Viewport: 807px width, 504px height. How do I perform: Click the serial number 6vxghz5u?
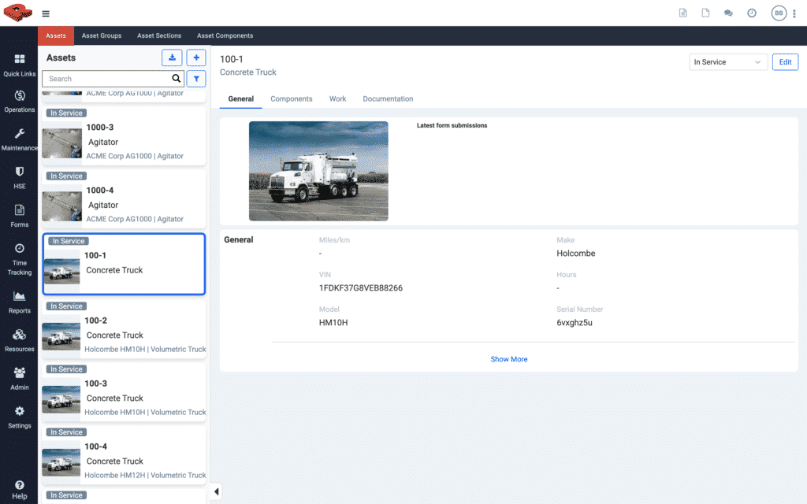575,322
